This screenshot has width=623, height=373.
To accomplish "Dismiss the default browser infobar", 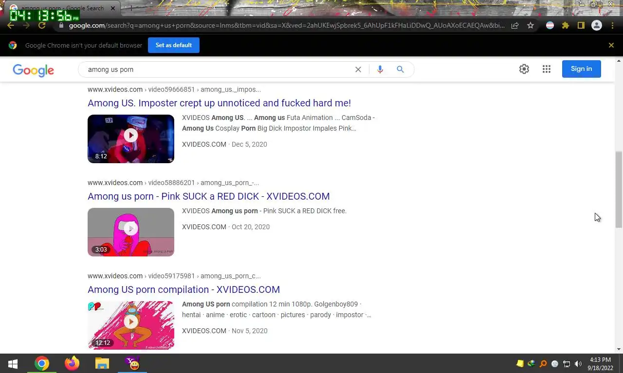I will click(x=611, y=45).
